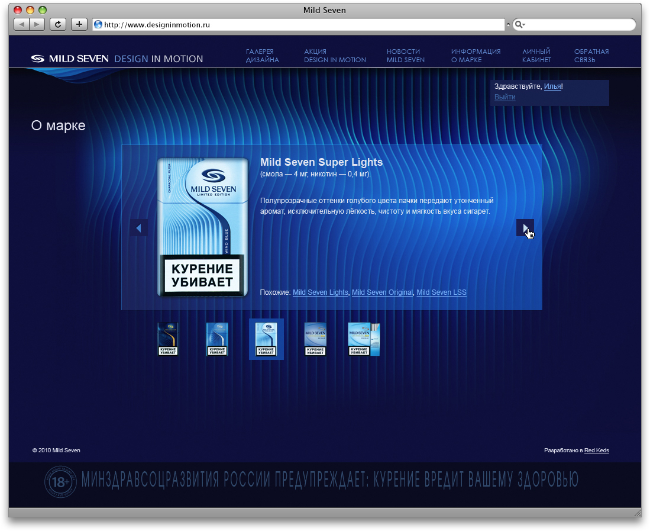
Task: Open Личный кабинет menu item
Action: 536,56
